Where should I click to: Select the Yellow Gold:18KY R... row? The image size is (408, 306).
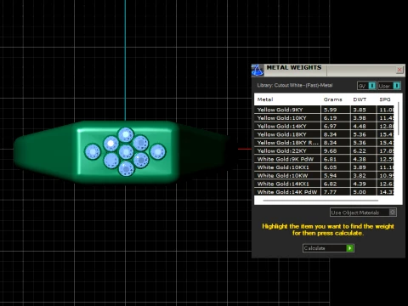tap(324, 143)
